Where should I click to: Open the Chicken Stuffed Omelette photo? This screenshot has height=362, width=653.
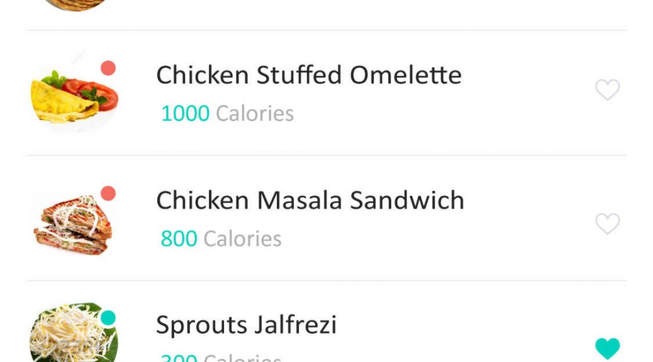tap(74, 92)
